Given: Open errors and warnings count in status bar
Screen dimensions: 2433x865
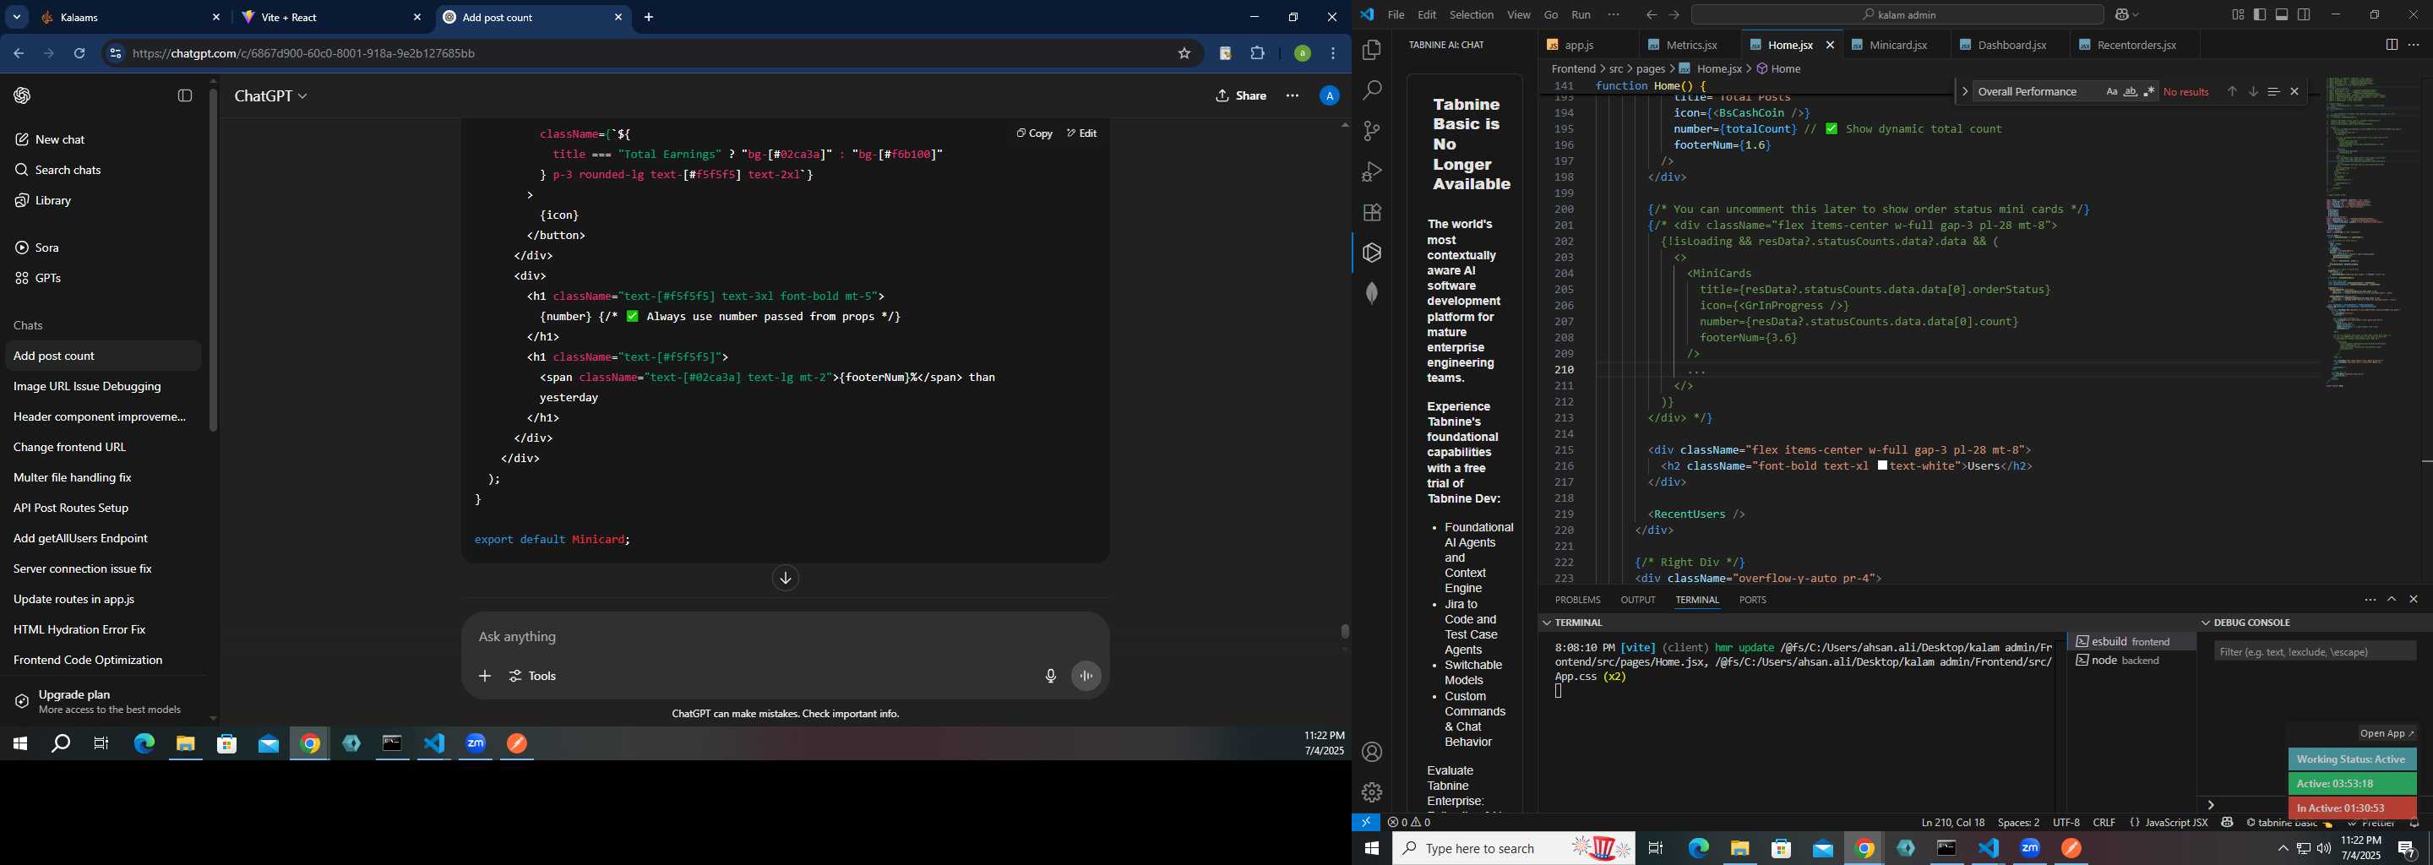Looking at the screenshot, I should click(1409, 823).
